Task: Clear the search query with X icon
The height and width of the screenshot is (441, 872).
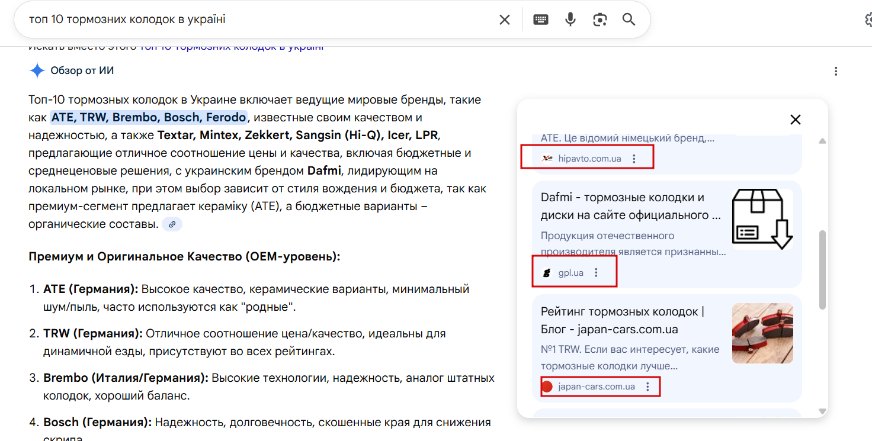Action: (x=504, y=20)
